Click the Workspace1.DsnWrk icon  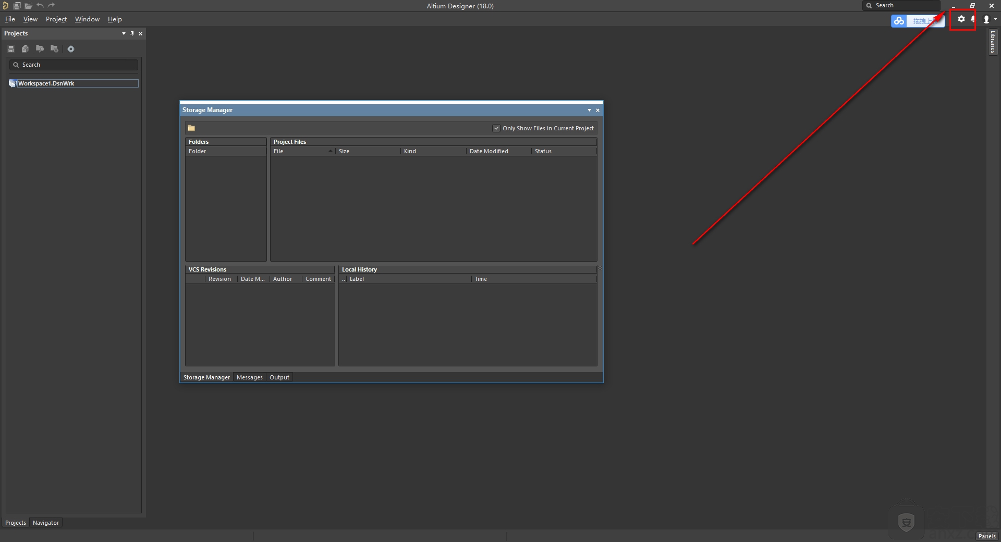click(x=13, y=83)
